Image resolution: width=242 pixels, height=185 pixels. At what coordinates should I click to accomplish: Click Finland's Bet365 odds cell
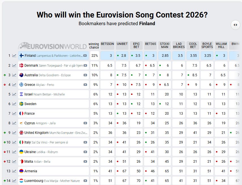[150, 56]
